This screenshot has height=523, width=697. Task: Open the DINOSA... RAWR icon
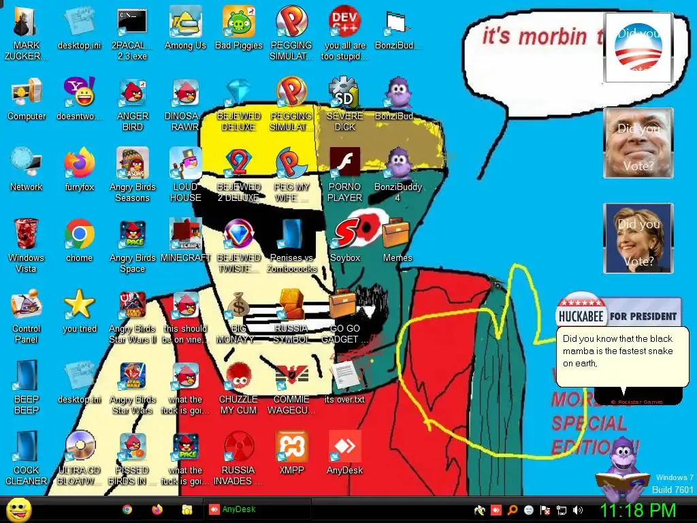click(185, 93)
